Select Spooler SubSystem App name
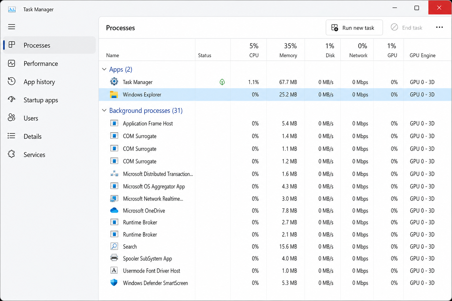This screenshot has height=301, width=452. [147, 259]
